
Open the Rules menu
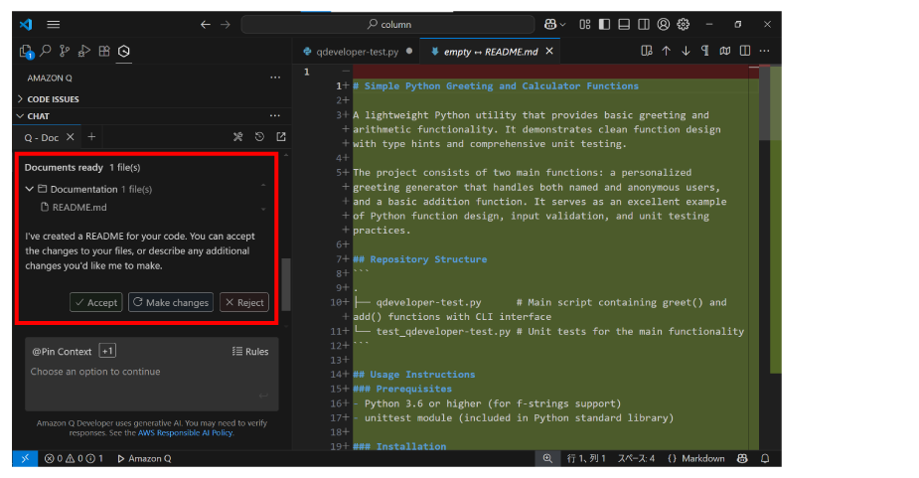[x=250, y=352]
